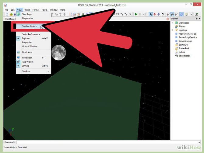Click the Open file folder icon
204x153 pixels.
[11, 14]
